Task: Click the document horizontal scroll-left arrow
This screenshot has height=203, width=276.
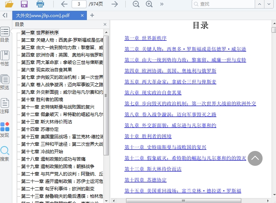Action: coord(114,201)
